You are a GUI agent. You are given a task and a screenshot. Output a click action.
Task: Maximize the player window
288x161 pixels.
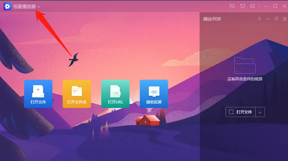(275, 6)
